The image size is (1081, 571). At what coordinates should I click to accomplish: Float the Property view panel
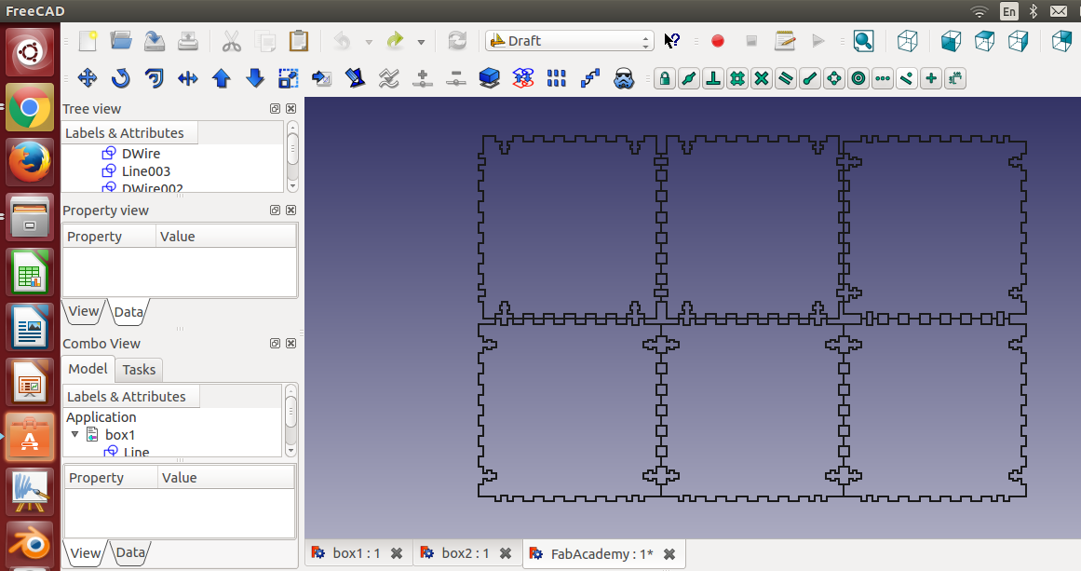[x=275, y=210]
